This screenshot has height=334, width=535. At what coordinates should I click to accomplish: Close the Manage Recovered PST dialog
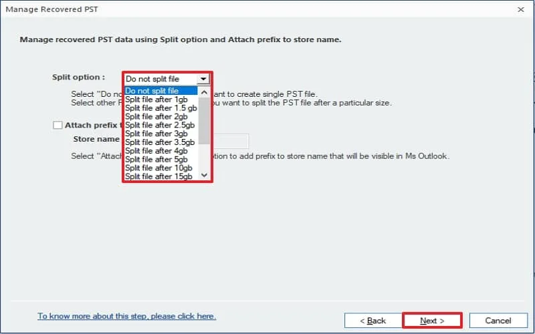pyautogui.click(x=521, y=9)
